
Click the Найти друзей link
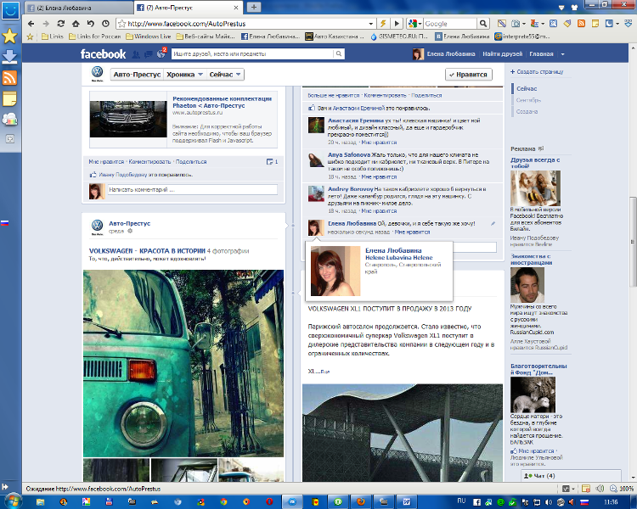pyautogui.click(x=501, y=54)
